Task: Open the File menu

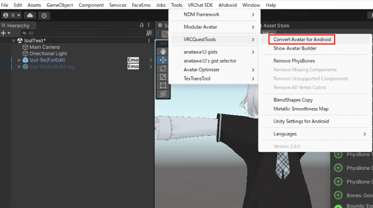Action: [x=4, y=5]
